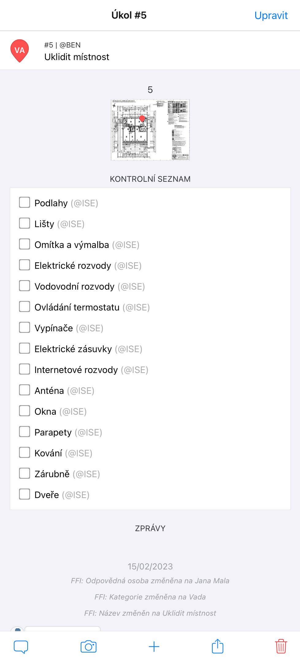Image resolution: width=300 pixels, height=662 pixels.
Task: Mark Omítka a výmalba as done
Action: point(25,244)
